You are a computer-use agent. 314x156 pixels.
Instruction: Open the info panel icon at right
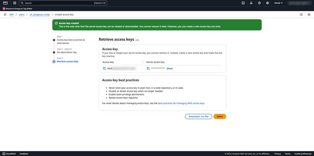click(x=301, y=15)
